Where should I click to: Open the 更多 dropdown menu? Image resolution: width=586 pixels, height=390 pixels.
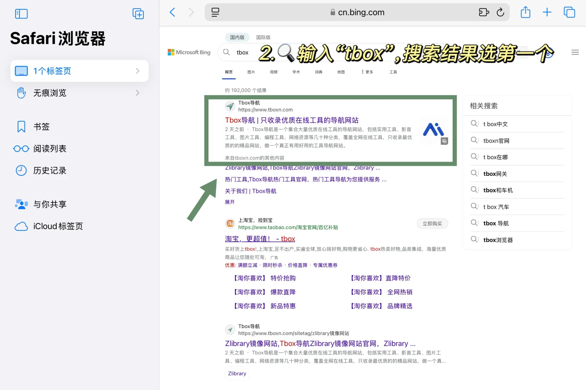click(367, 72)
